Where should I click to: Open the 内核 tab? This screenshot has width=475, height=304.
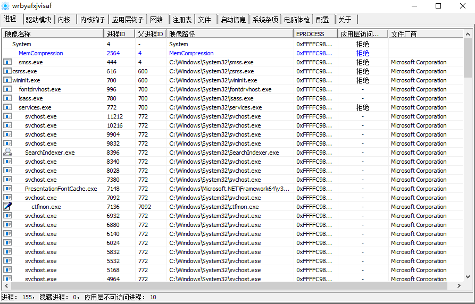pyautogui.click(x=64, y=20)
